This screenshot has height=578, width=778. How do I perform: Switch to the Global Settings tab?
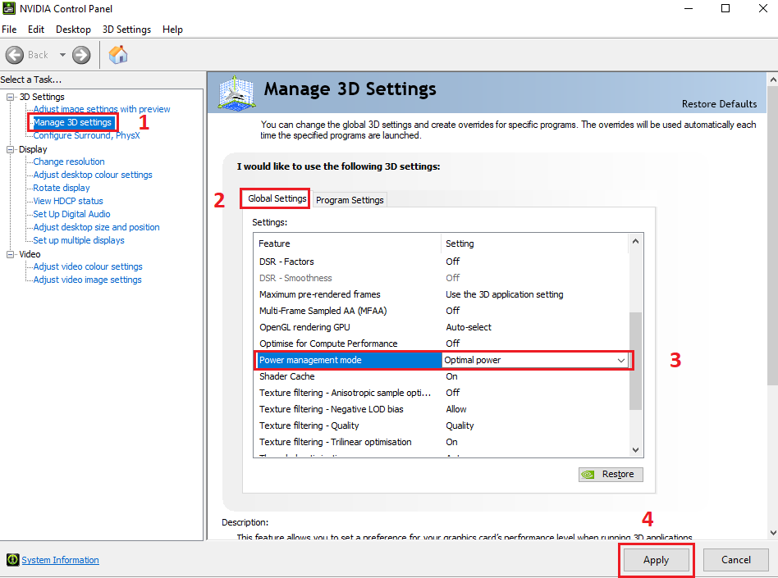click(277, 198)
